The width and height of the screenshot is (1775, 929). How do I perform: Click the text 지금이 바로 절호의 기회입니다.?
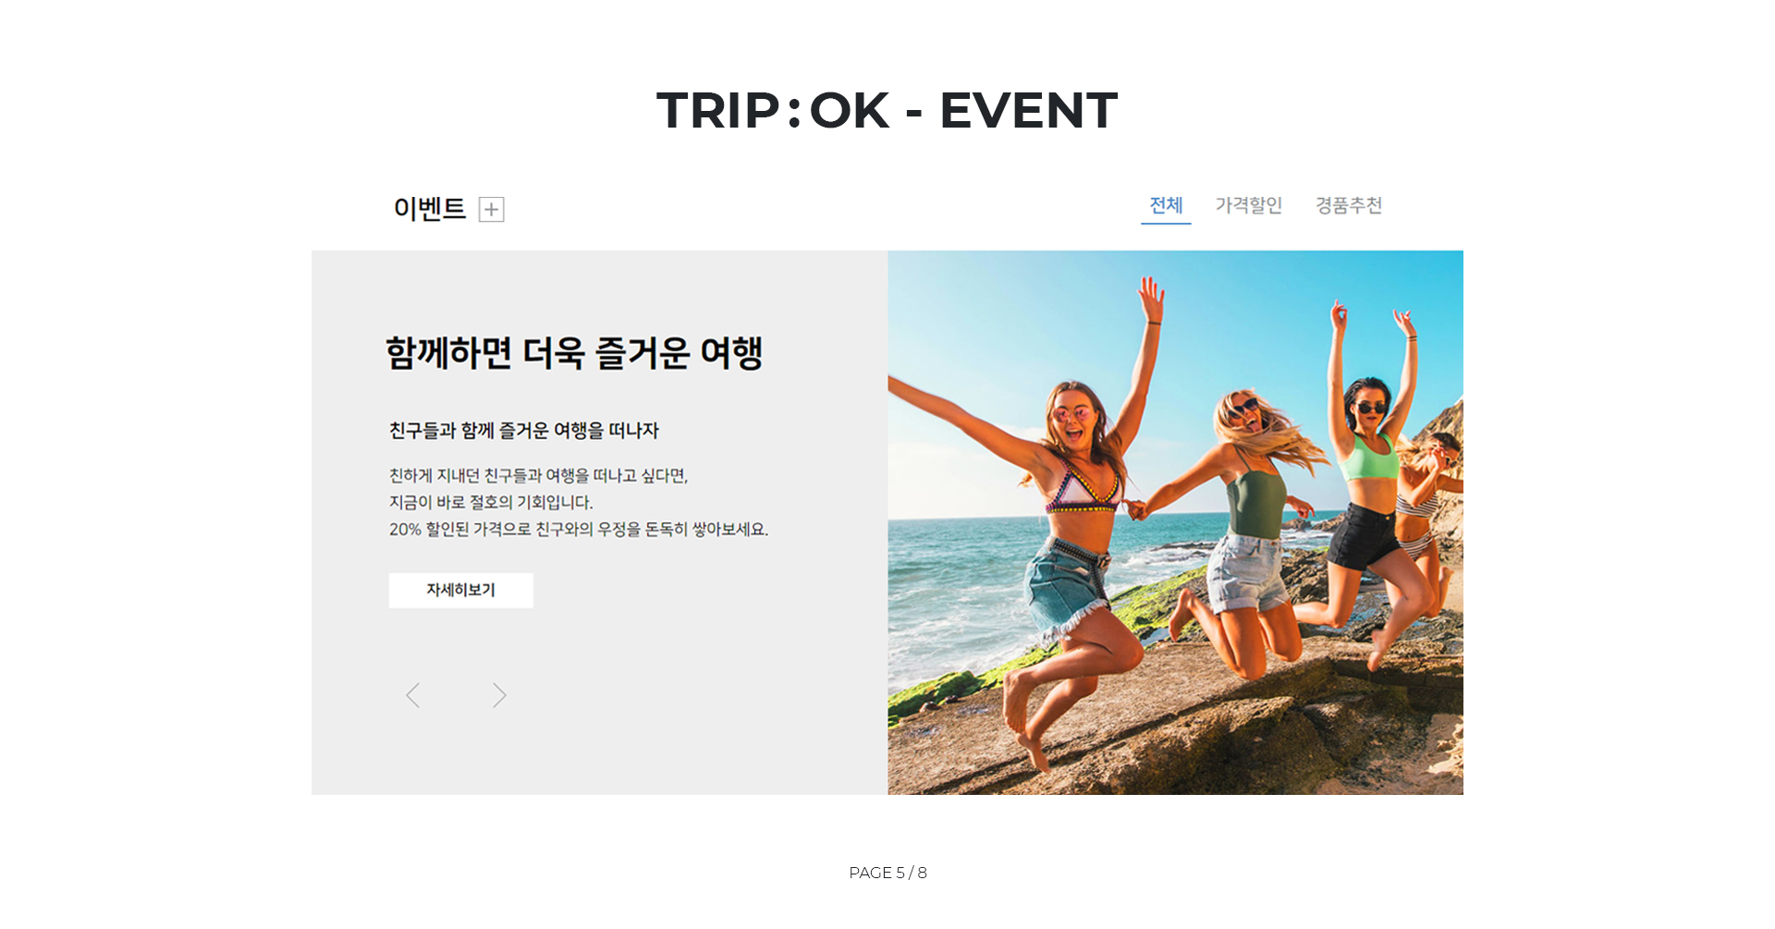pyautogui.click(x=491, y=503)
